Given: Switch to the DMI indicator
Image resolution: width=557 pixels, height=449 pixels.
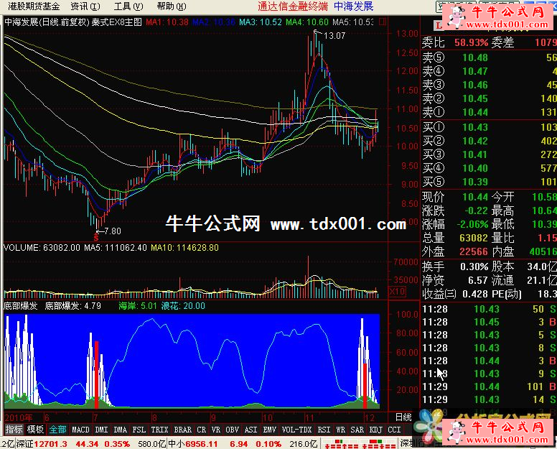Looking at the screenshot, I should 102,430.
